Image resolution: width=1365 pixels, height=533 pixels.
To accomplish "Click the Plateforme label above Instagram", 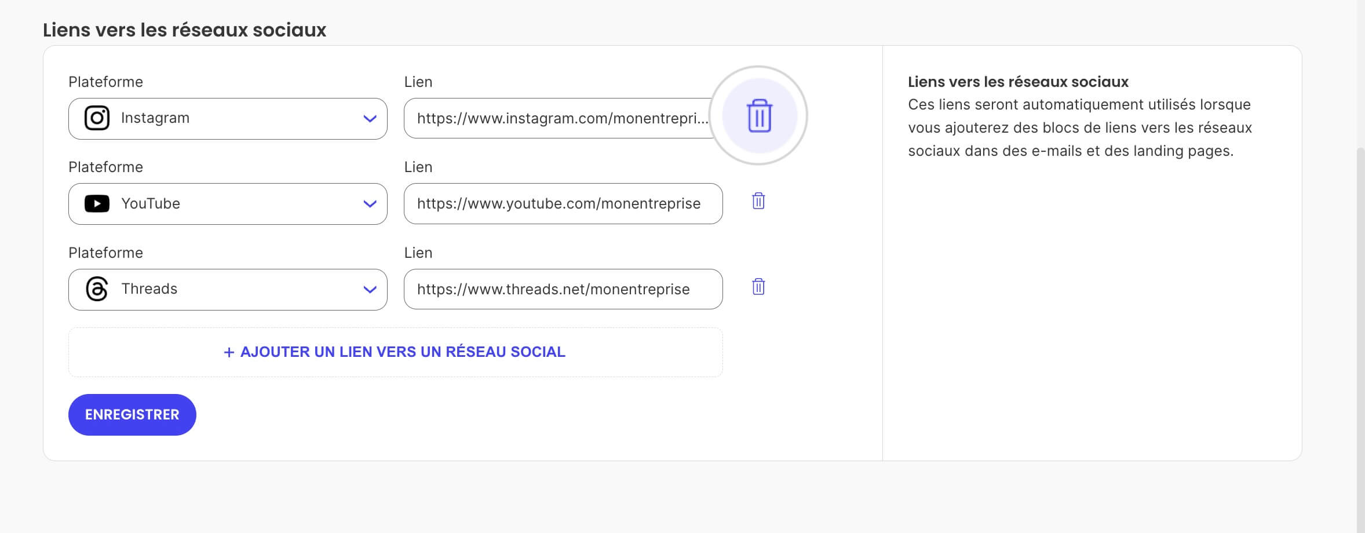I will [105, 82].
